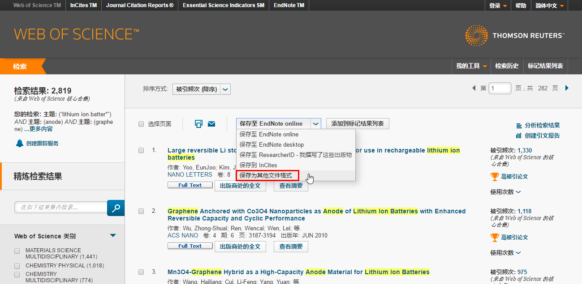The width and height of the screenshot is (582, 284).
Task: Collapse the Web of Science 类别 section
Action: (x=113, y=236)
